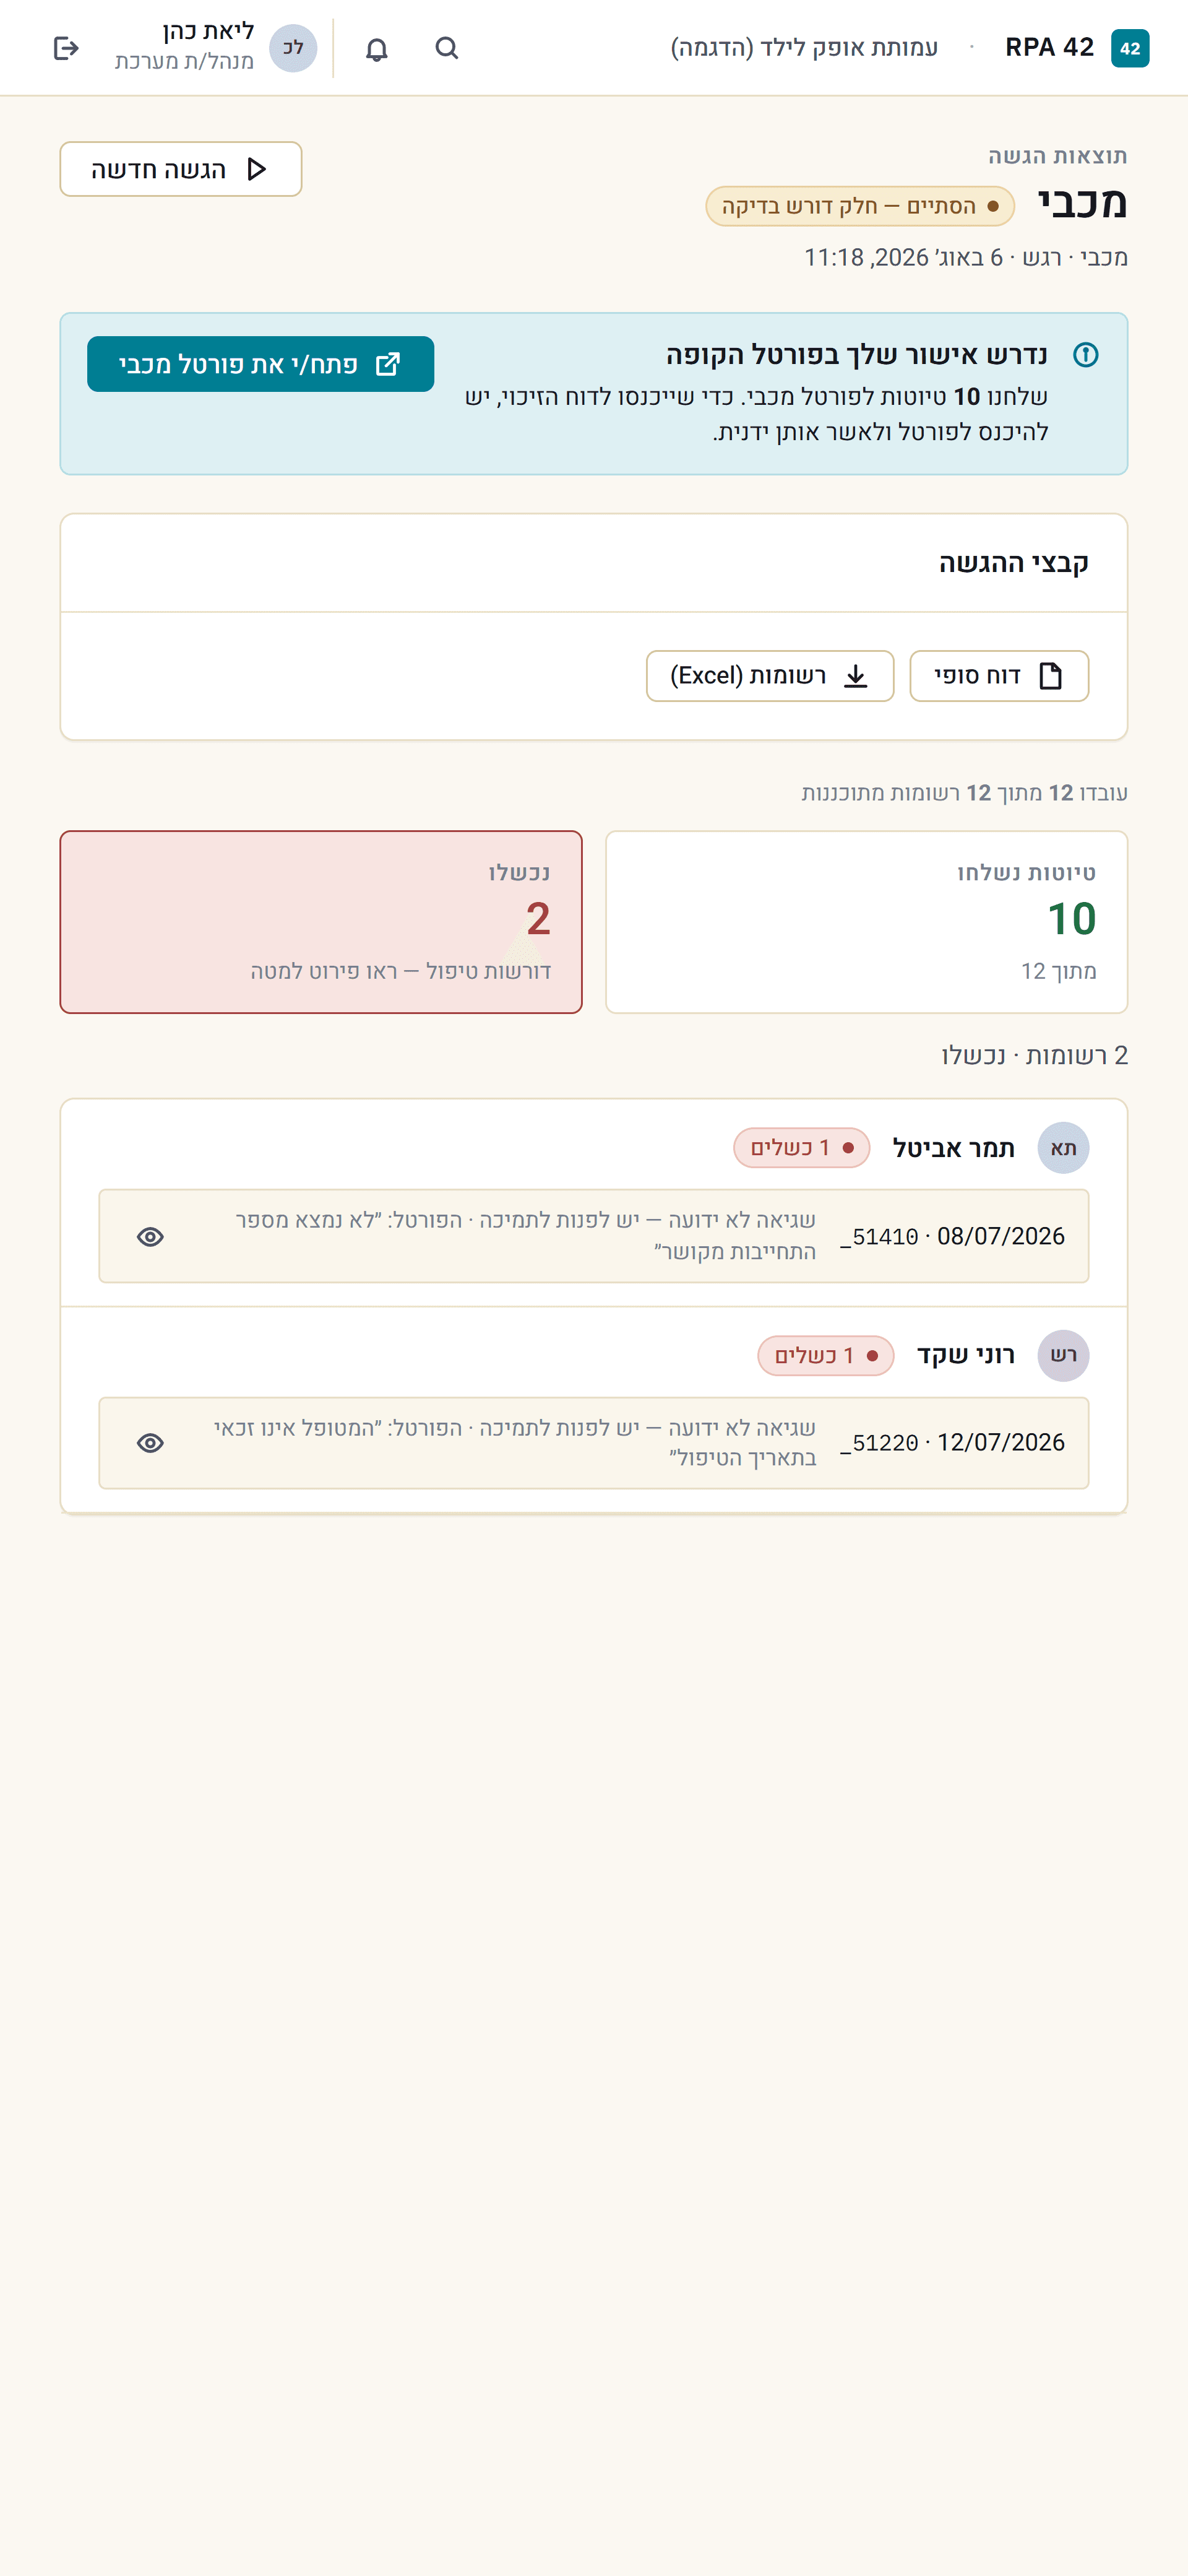View details of record 51410

(151, 1237)
